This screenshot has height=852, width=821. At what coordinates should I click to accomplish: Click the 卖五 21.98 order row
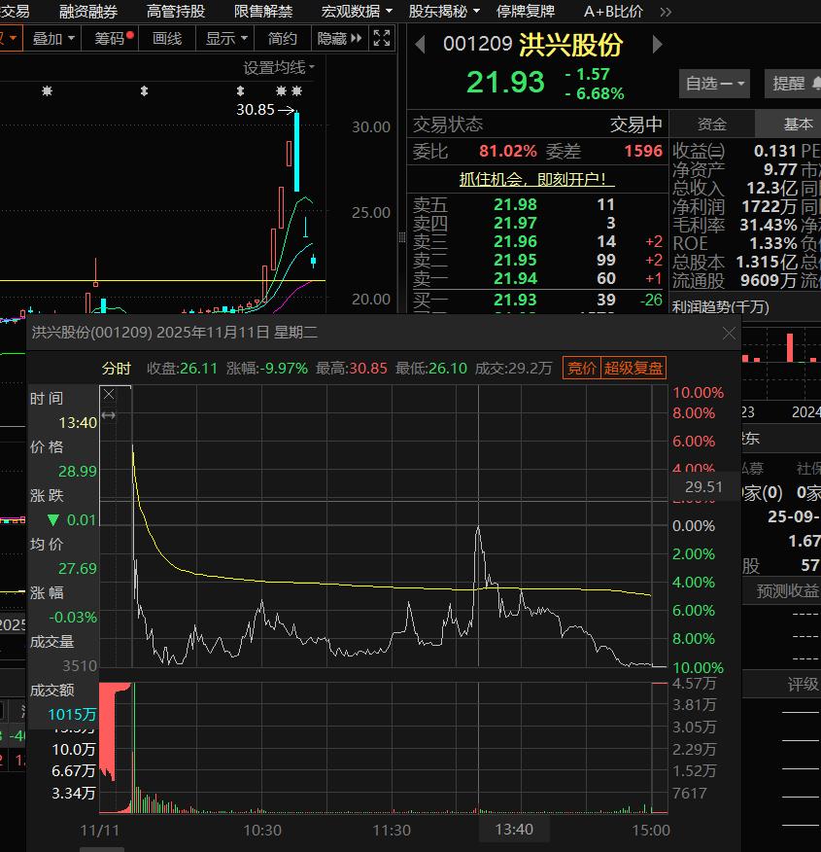coord(537,205)
